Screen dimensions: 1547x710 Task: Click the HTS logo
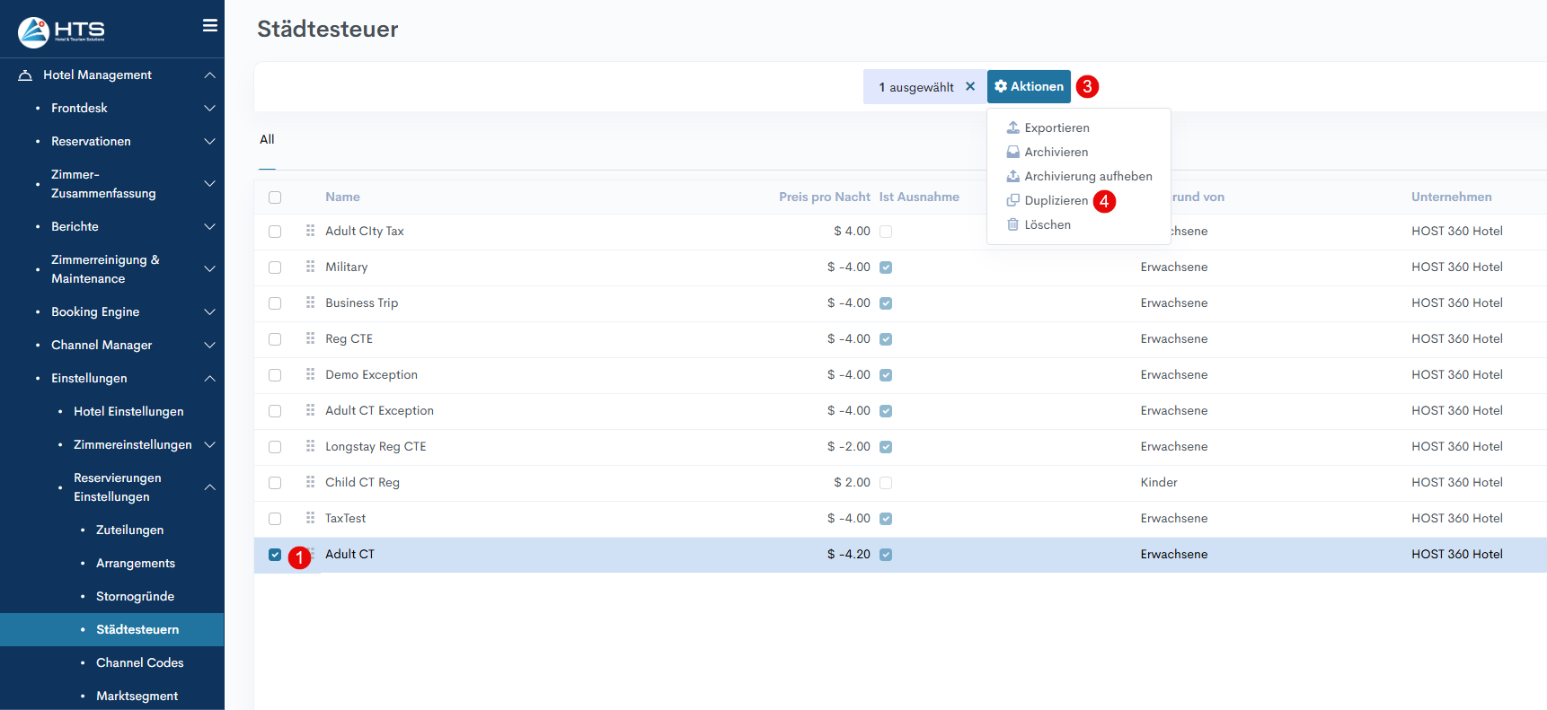coord(61,31)
